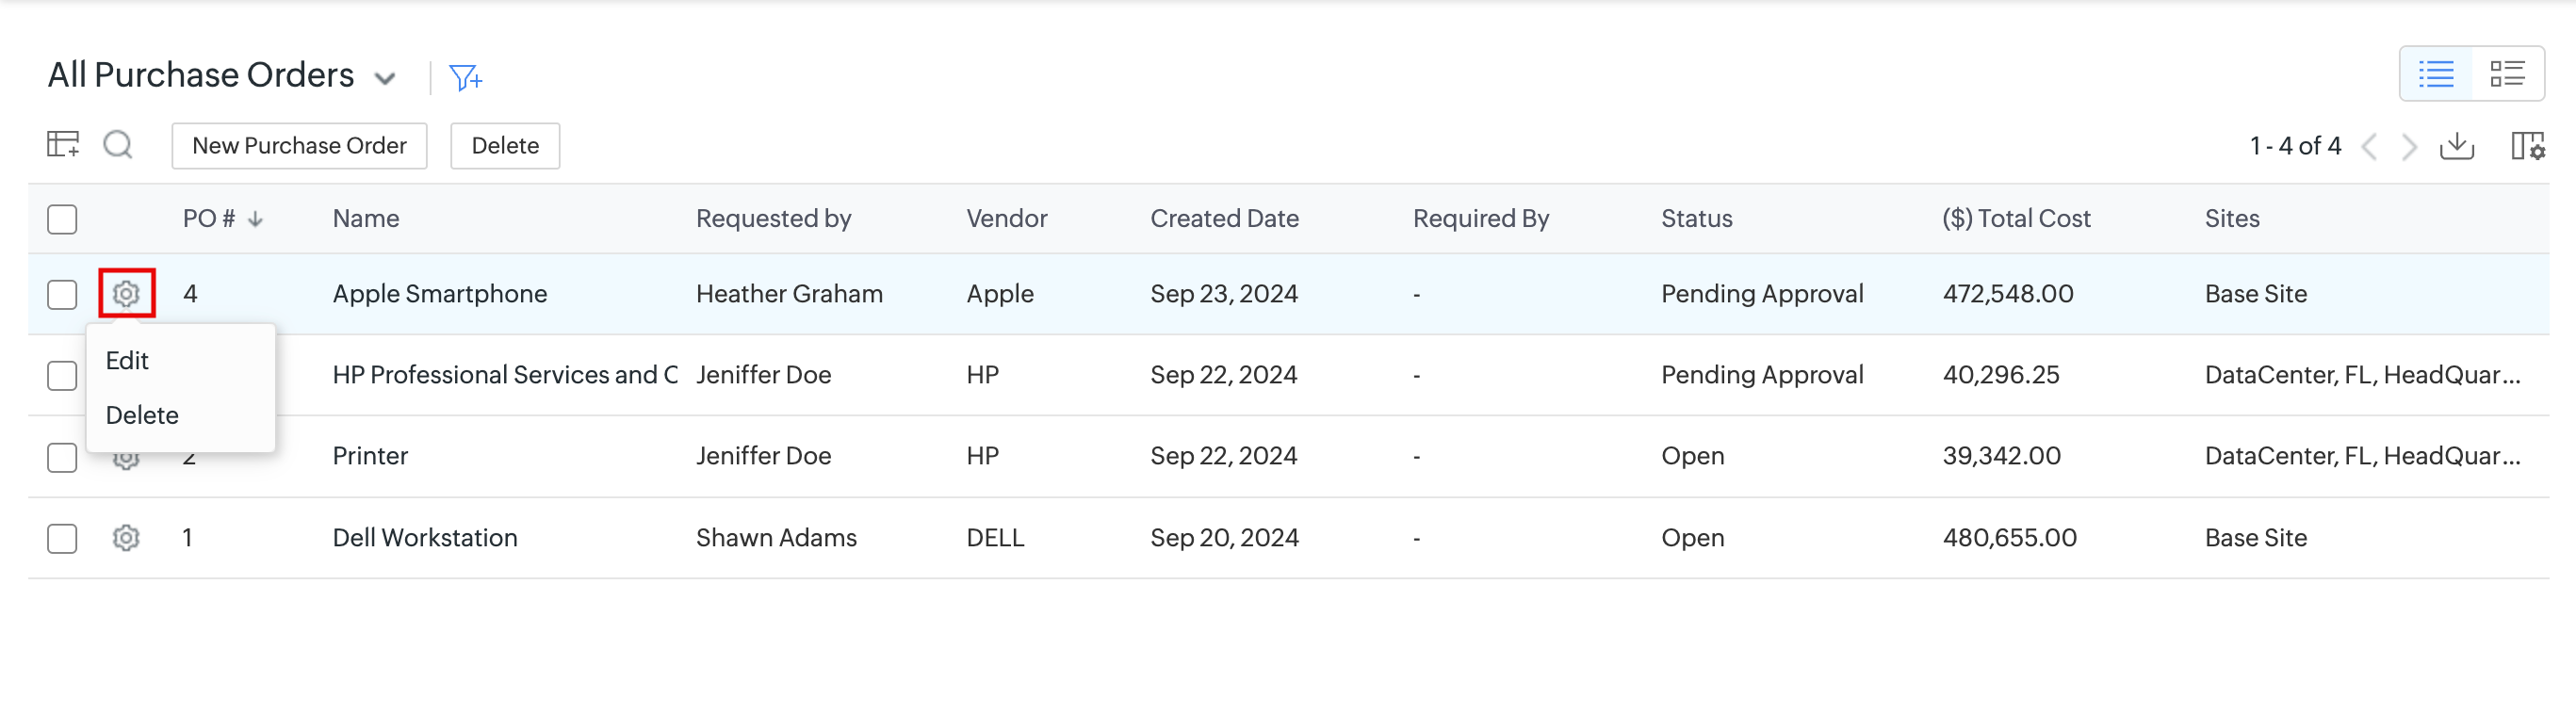The height and width of the screenshot is (714, 2576).
Task: Check the Dell Workstation row checkbox
Action: point(62,538)
